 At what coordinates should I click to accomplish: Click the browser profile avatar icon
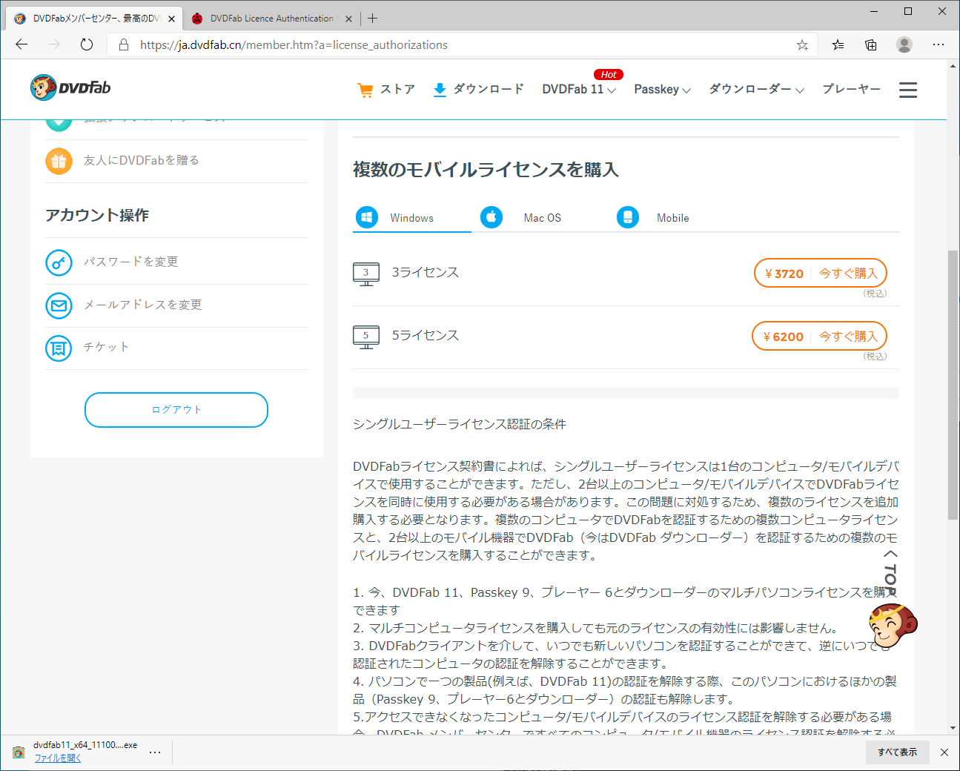point(904,44)
